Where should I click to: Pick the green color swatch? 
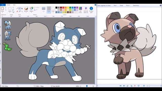click(70, 8)
